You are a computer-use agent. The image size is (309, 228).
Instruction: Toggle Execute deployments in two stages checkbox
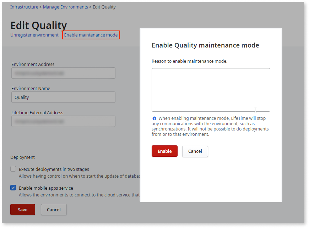pos(13,169)
